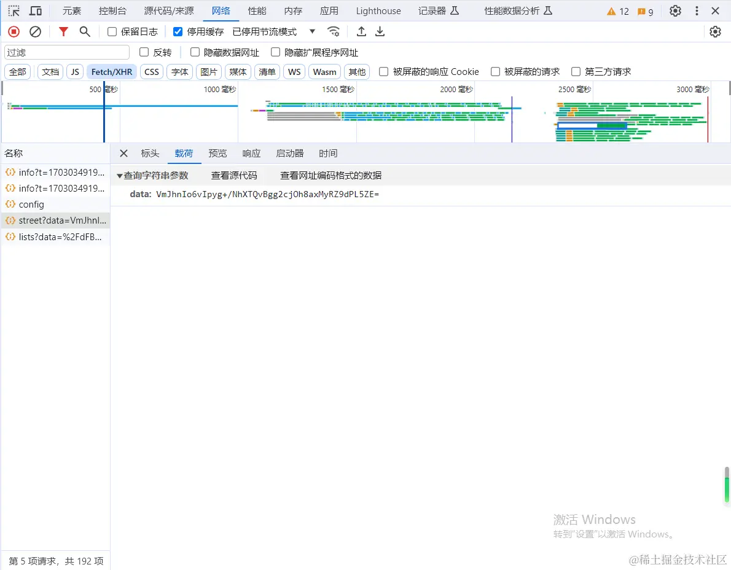Filter requests by WS type

click(x=294, y=72)
